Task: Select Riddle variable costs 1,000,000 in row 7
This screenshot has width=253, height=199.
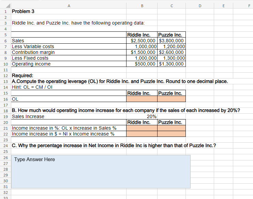Action: click(x=142, y=46)
